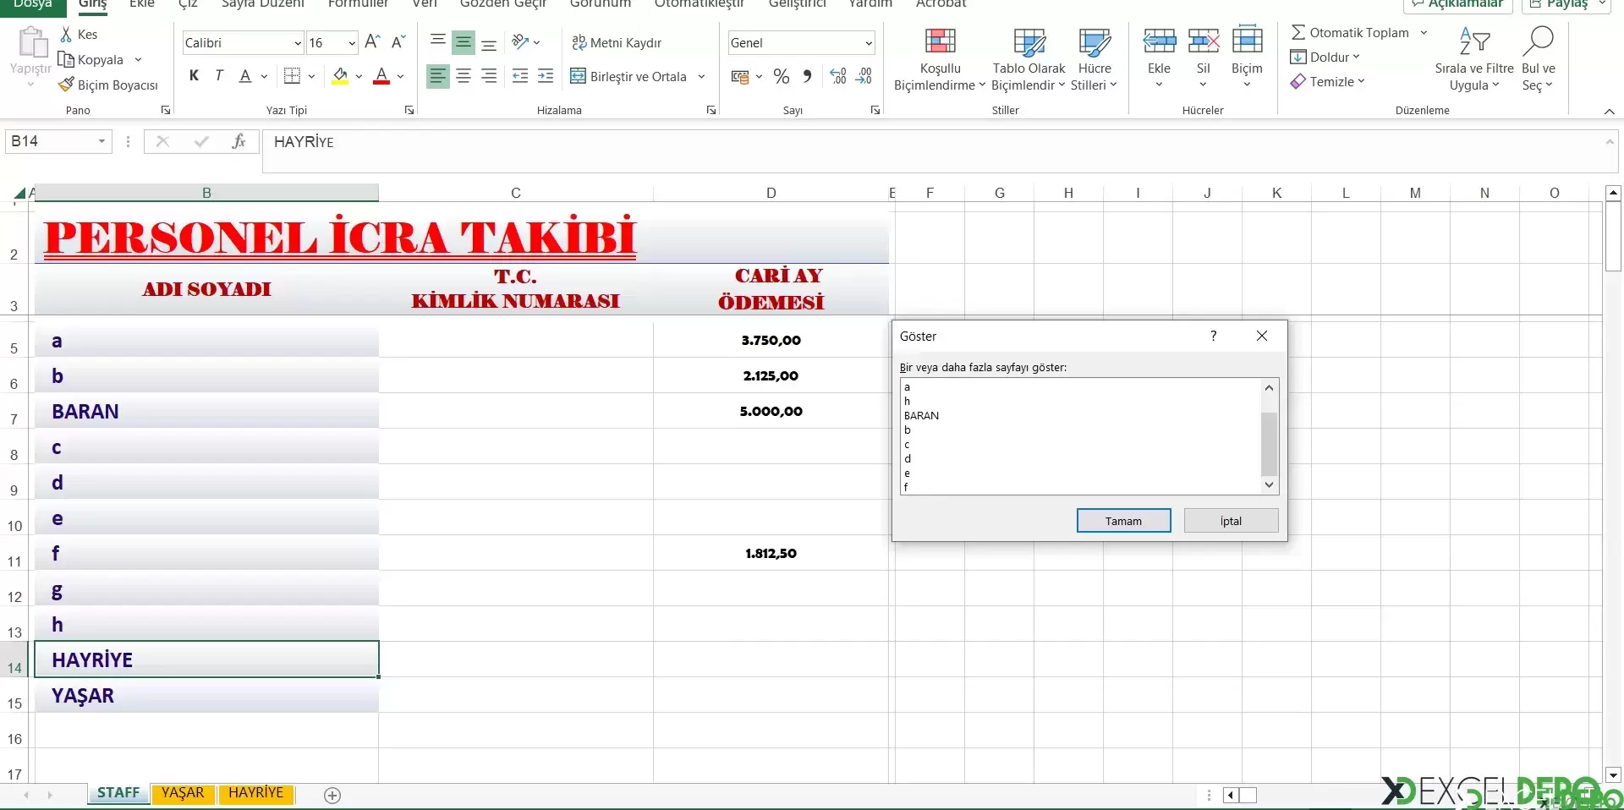Click the Sil delete cells icon
Screen dimensions: 1624x810
[1204, 41]
